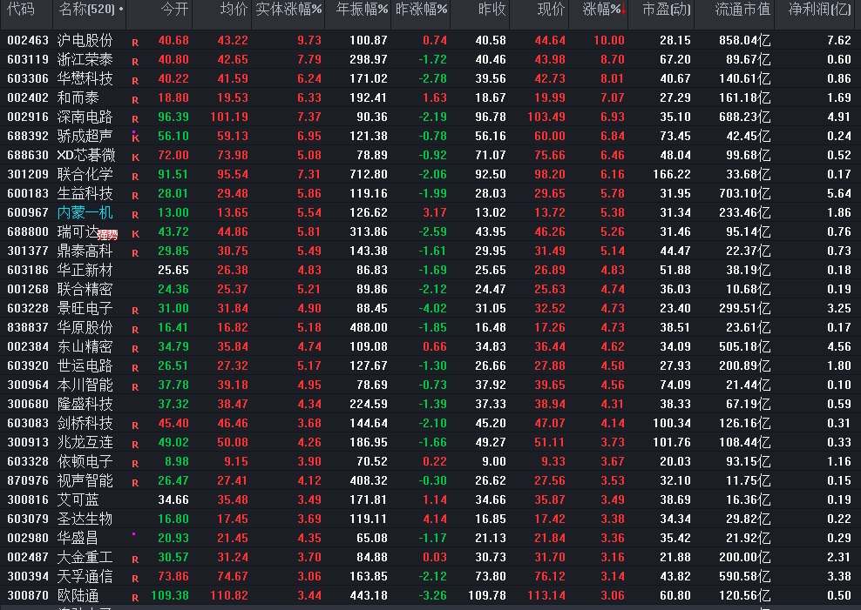Click R margin icon for 深南电路
Screen dimensions: 861x610
[x=135, y=119]
